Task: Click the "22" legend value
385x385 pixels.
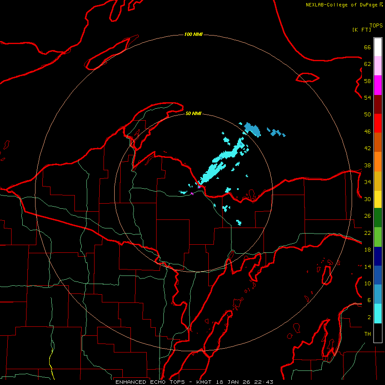Action: (x=367, y=233)
